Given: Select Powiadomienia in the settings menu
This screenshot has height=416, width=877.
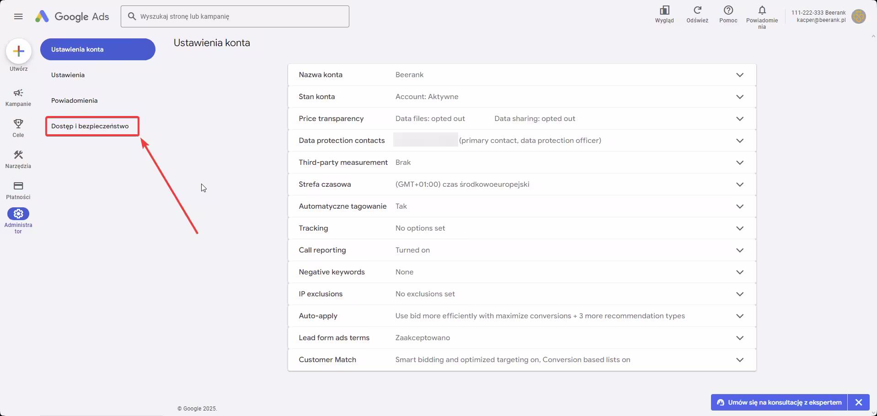Looking at the screenshot, I should pos(75,100).
